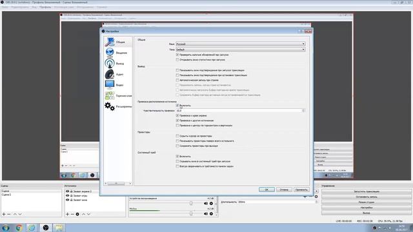This screenshot has width=413, height=232.
Task: Toggle system tray Включить checkbox
Action: tap(177, 156)
